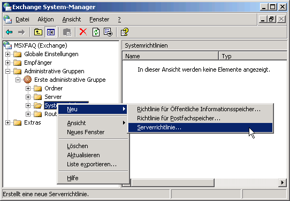The height and width of the screenshot is (201, 290).
Task: Expand the Globale Einstellungen node
Action: 7,54
